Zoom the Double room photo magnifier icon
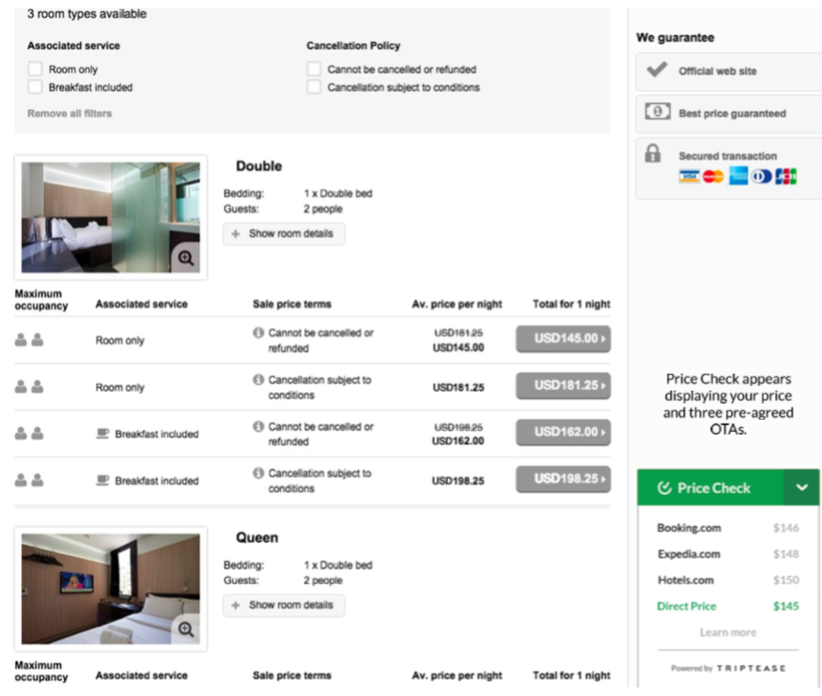This screenshot has width=822, height=696. click(186, 258)
